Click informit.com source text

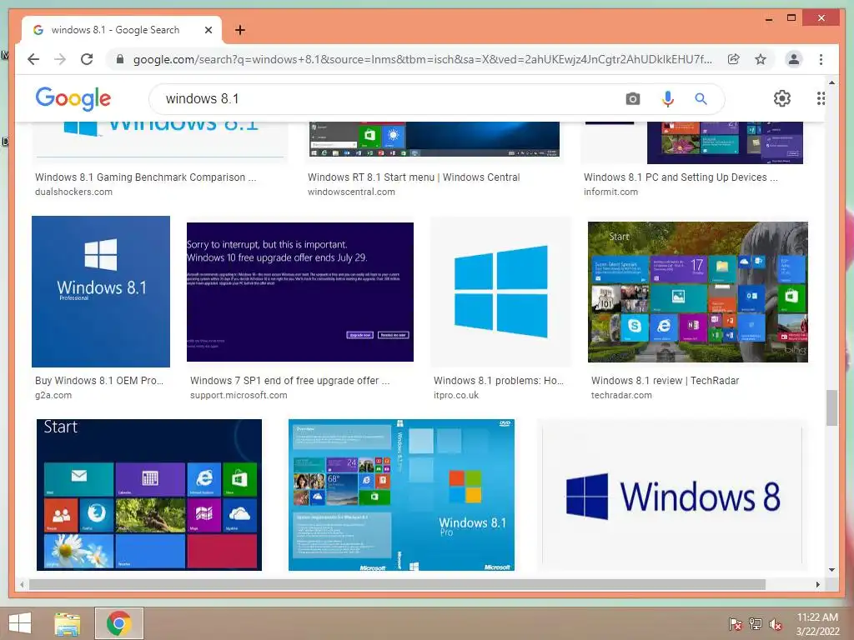point(610,192)
